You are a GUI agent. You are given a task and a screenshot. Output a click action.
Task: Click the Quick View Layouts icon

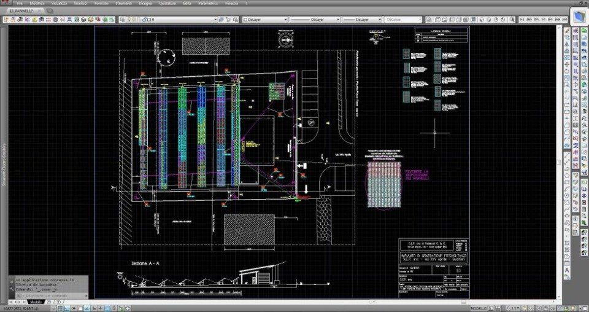490,308
